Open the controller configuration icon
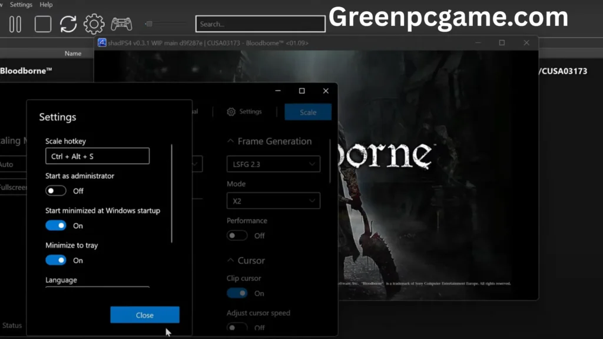Screen dimensions: 603x339 [121, 24]
